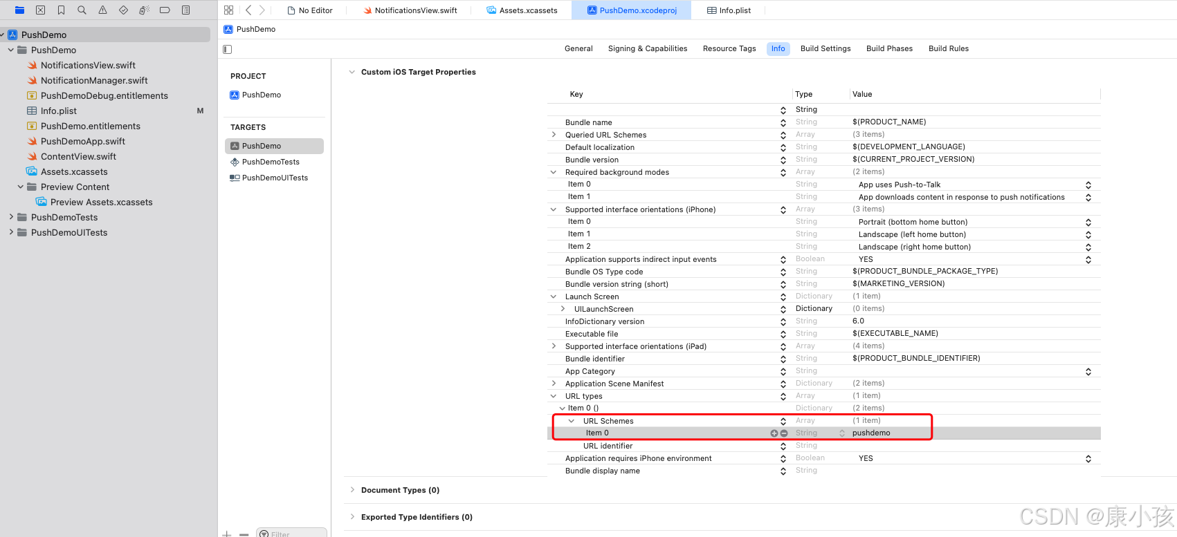Click the NotificationsView.swift file icon in navigator
Image resolution: width=1177 pixels, height=537 pixels.
(32, 65)
